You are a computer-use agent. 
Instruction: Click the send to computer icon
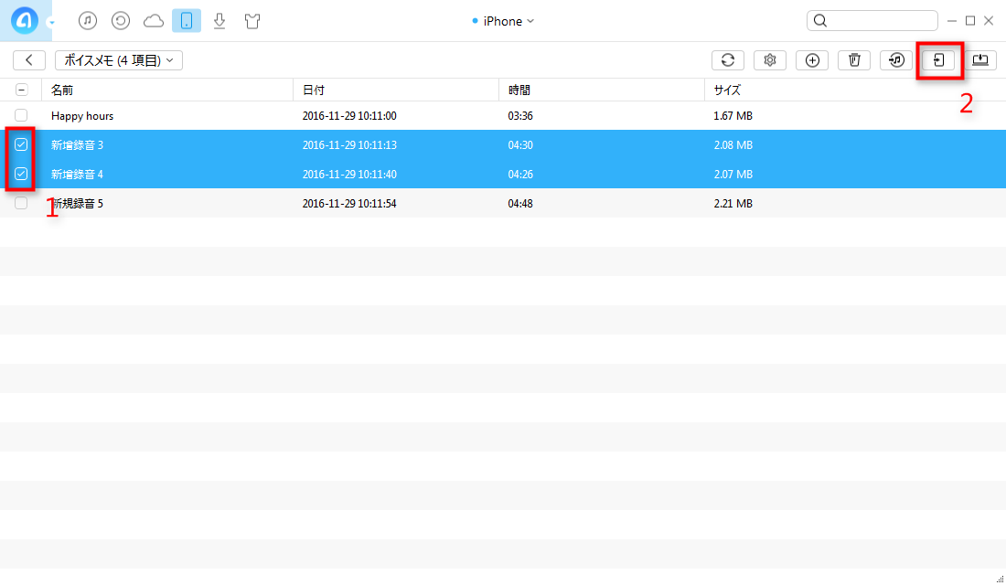point(980,60)
